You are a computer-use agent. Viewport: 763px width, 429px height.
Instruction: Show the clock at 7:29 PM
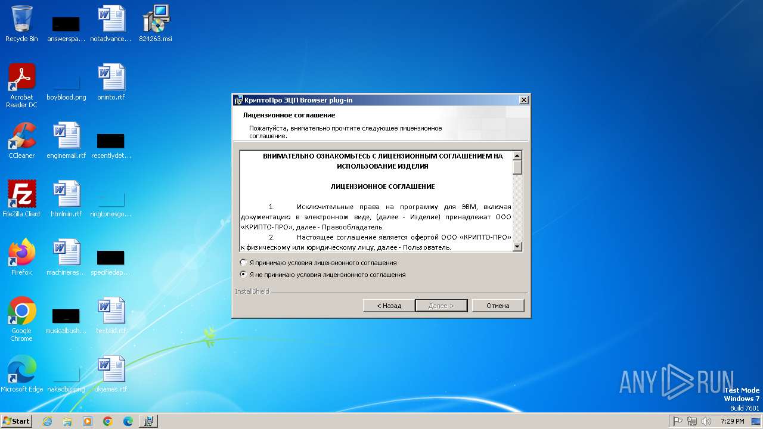[x=732, y=421]
